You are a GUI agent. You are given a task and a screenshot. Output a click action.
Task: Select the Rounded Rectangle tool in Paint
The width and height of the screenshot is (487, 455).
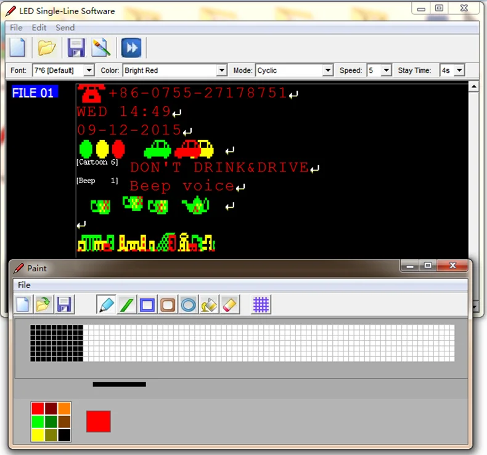pos(168,305)
